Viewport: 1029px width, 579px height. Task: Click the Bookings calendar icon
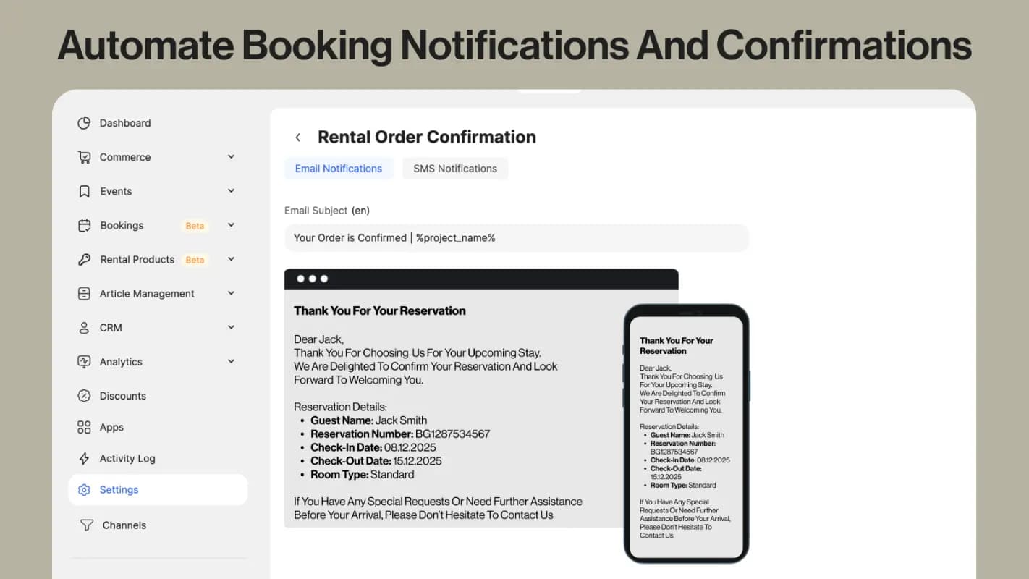click(84, 225)
